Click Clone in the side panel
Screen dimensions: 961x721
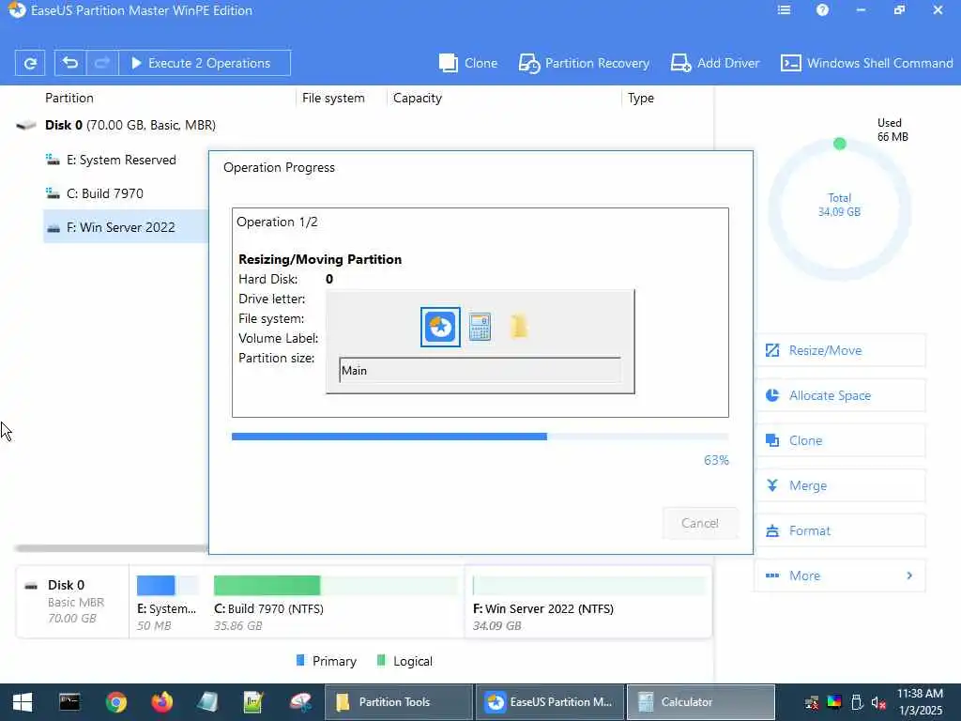point(840,440)
